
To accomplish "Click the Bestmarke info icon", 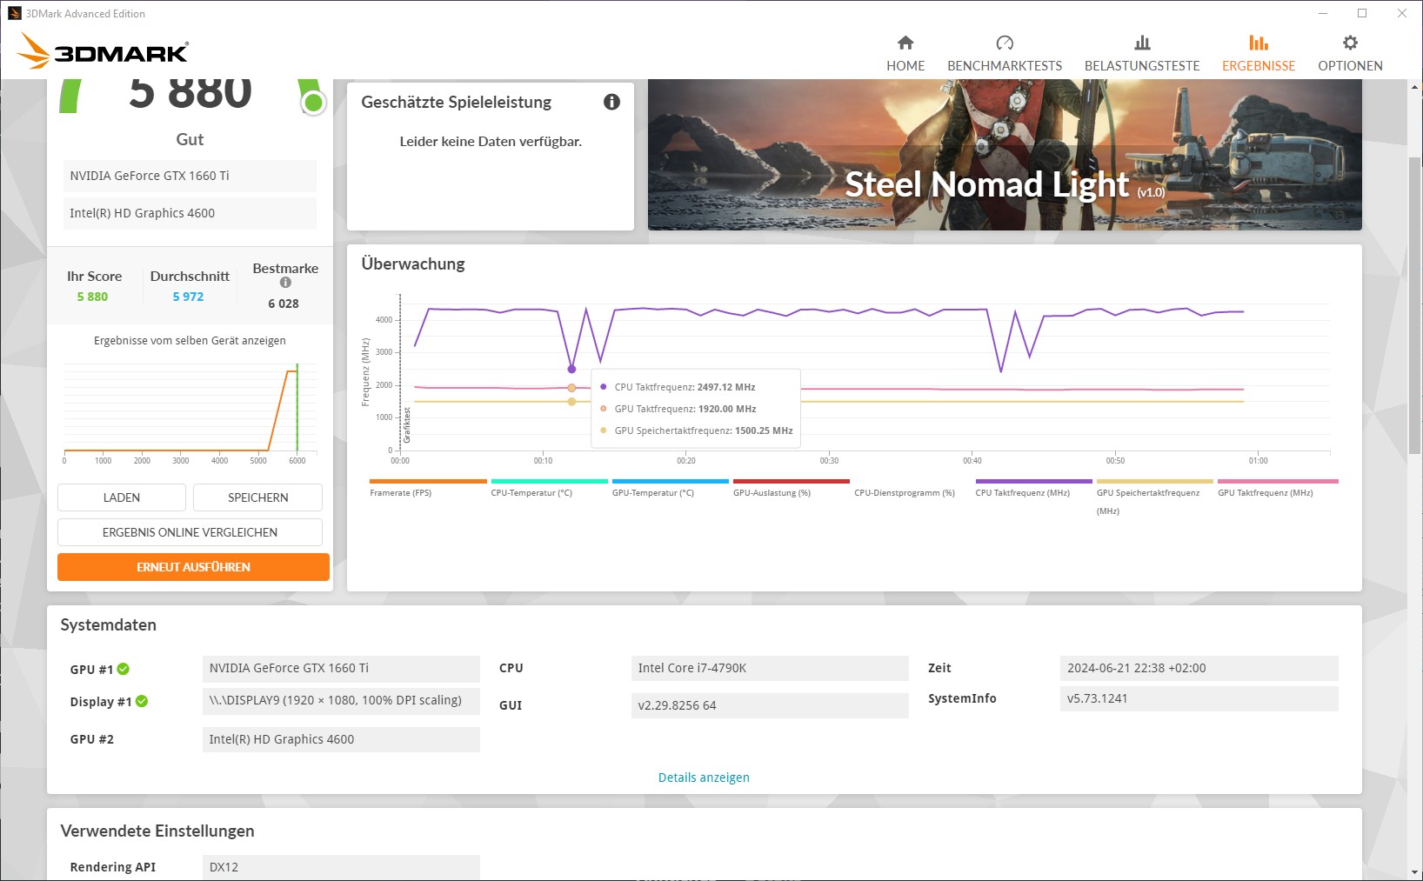I will click(x=285, y=283).
